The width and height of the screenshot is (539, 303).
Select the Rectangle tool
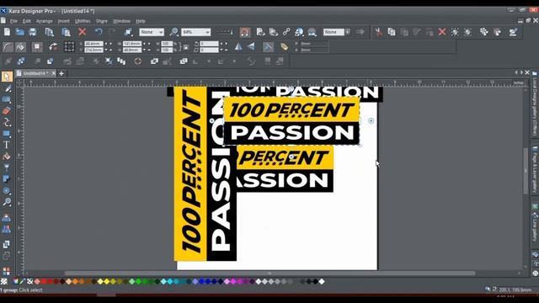coord(7,134)
